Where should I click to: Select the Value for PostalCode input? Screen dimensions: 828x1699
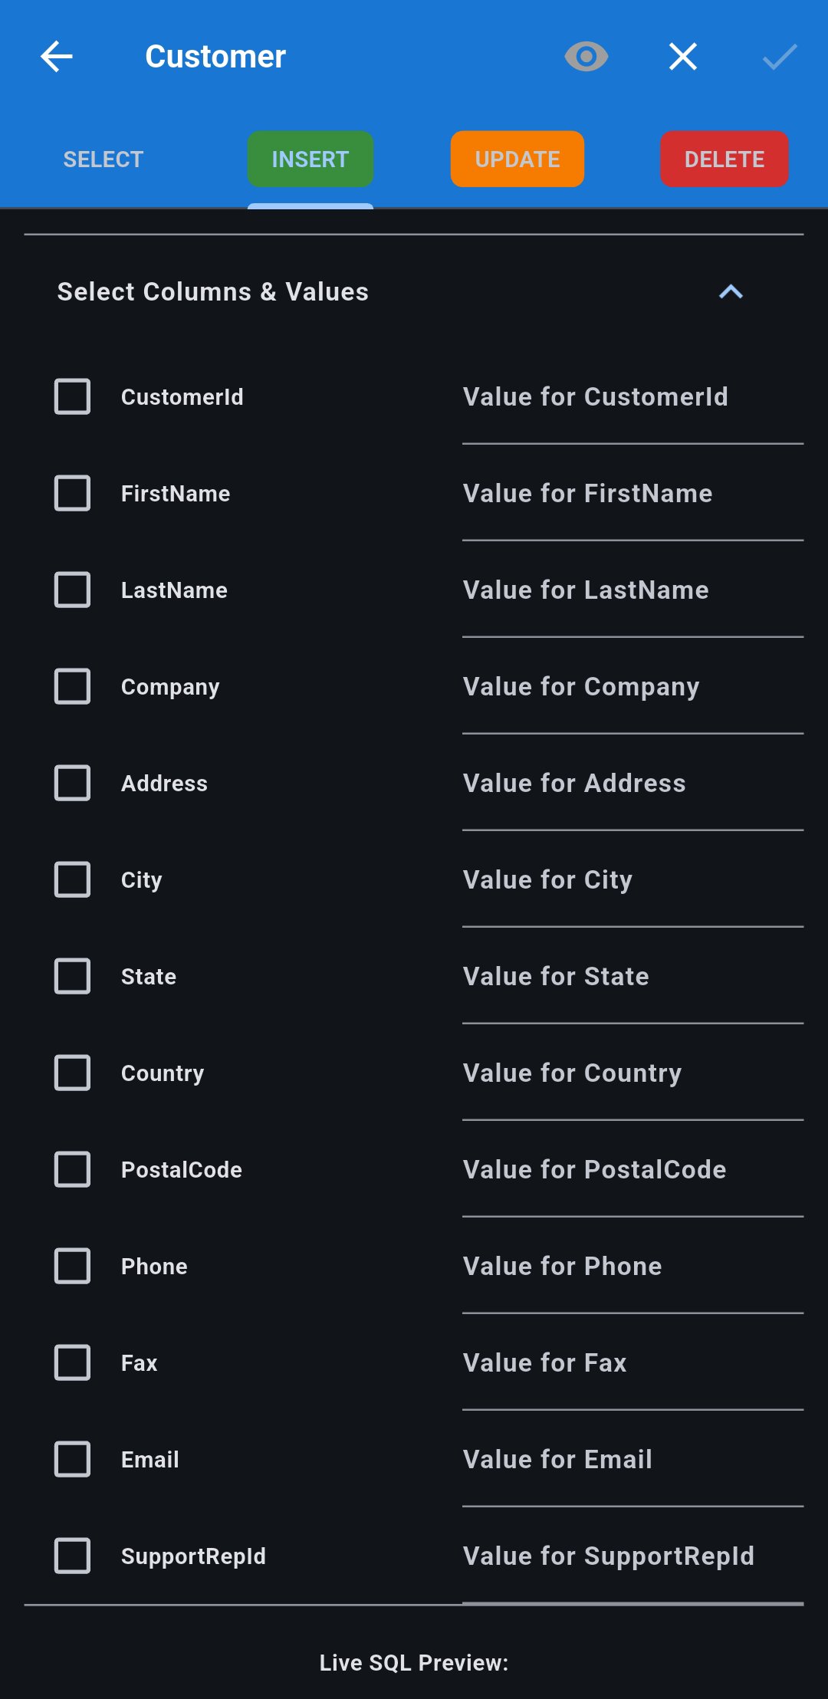click(x=632, y=1170)
